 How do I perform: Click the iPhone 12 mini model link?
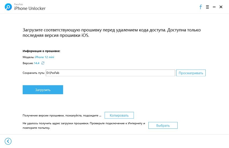coord(44,57)
